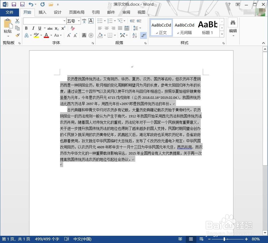Click the vertical scrollbar up arrow
The height and width of the screenshot is (243, 268).
pos(265,49)
